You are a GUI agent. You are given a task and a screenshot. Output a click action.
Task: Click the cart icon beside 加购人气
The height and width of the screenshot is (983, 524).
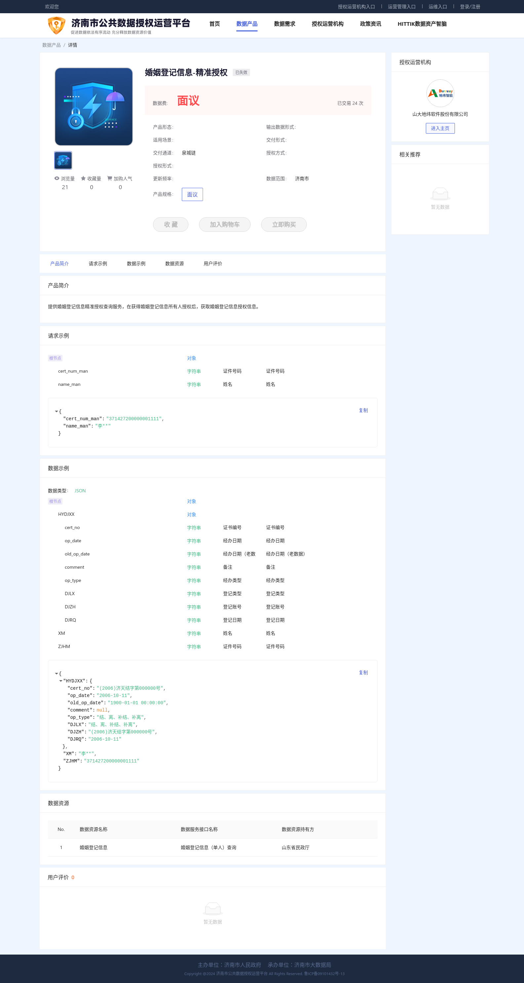click(109, 178)
